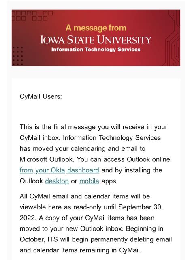Click the paragraph starting "This is the final"
192x261 pixels.
pyautogui.click(x=95, y=154)
